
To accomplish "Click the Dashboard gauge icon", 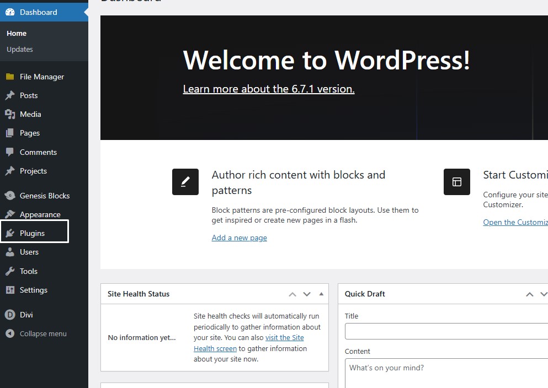I will (10, 12).
